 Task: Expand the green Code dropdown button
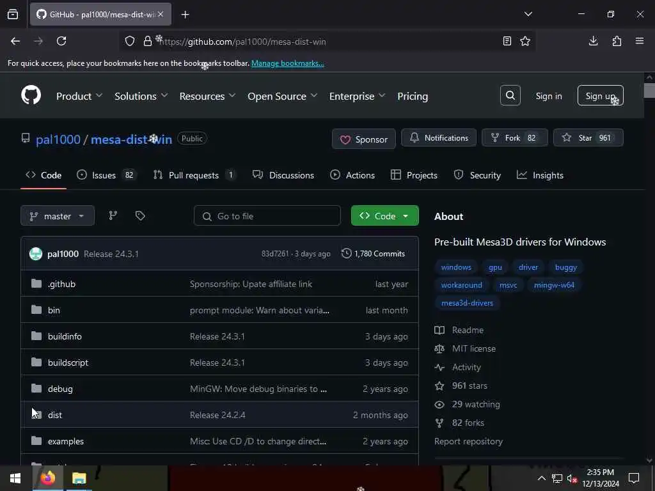384,216
